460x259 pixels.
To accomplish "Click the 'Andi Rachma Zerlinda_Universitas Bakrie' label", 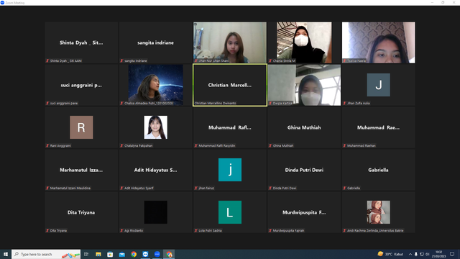I will (x=375, y=230).
